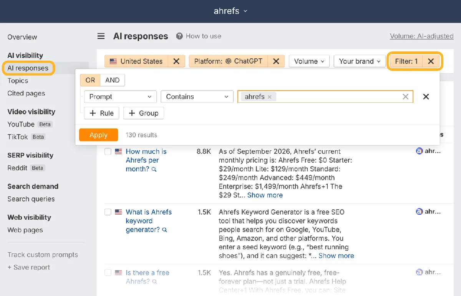The width and height of the screenshot is (461, 296).
Task: Expand Show more in the keyword generator response
Action: point(336,256)
